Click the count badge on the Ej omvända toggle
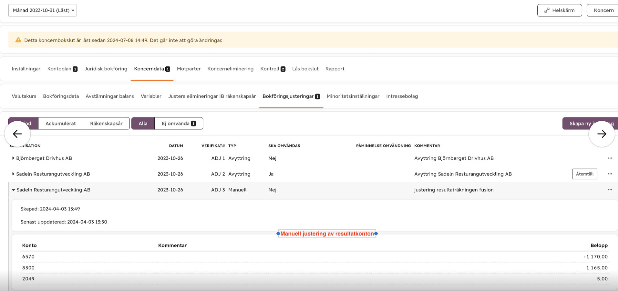618x291 pixels. [193, 124]
